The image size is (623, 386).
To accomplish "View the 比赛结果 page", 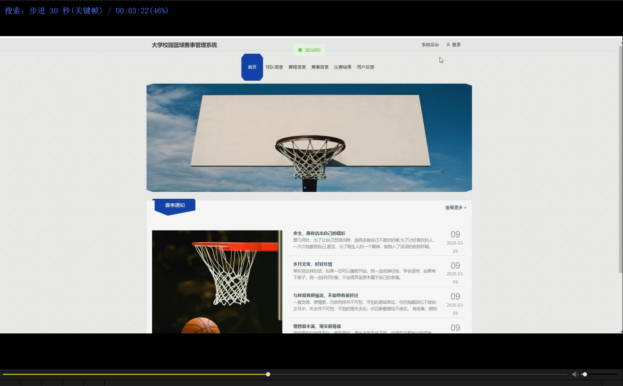I will tap(343, 67).
